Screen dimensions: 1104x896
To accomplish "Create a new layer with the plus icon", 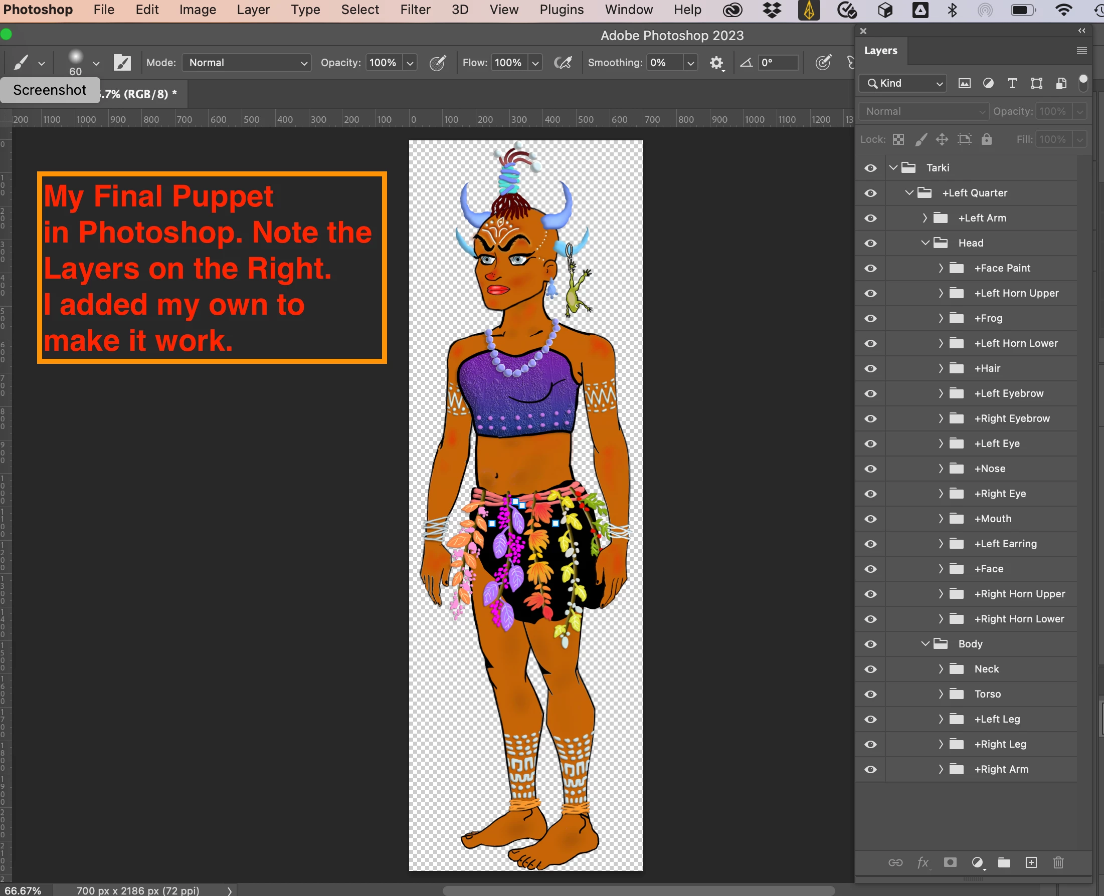I will [1031, 862].
